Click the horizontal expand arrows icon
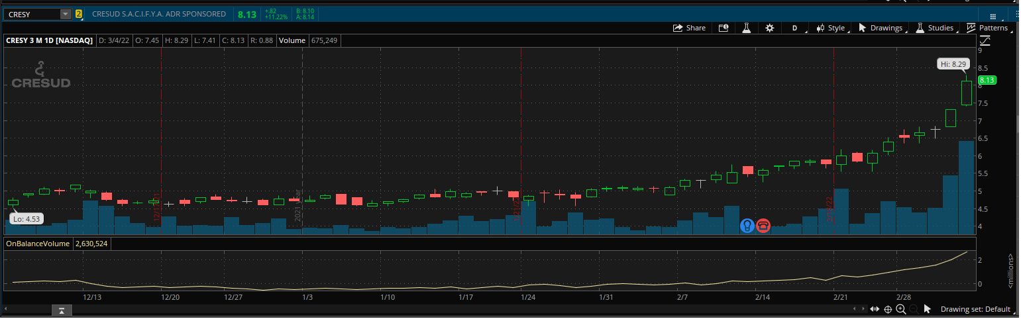Image resolution: width=1021 pixels, height=321 pixels. tap(875, 309)
